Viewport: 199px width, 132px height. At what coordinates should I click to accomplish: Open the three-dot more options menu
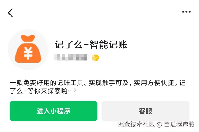[186, 12]
